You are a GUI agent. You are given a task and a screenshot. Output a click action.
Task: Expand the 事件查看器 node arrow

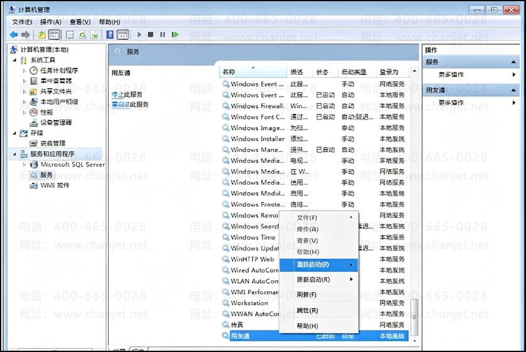[x=24, y=81]
